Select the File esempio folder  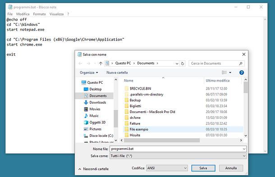point(139,129)
